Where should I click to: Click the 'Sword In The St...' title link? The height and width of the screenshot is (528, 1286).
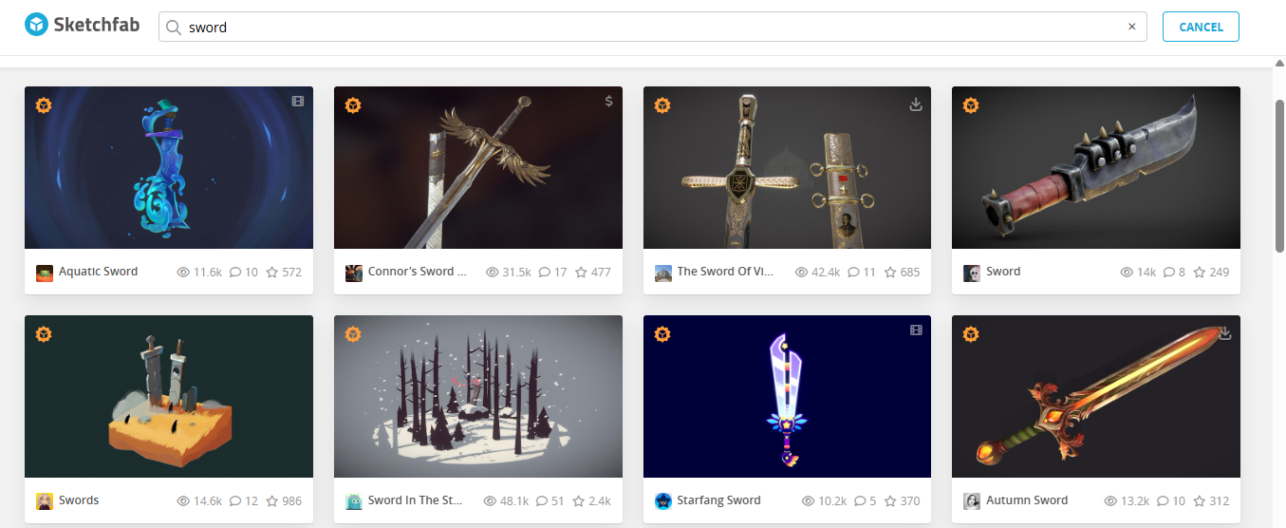416,500
